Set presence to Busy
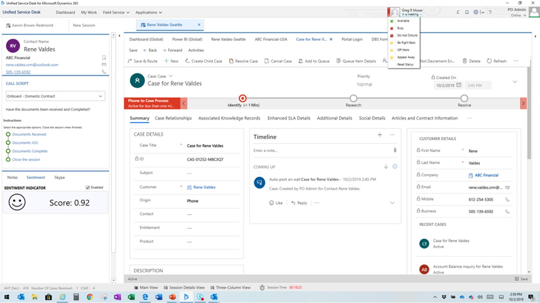 click(x=400, y=28)
